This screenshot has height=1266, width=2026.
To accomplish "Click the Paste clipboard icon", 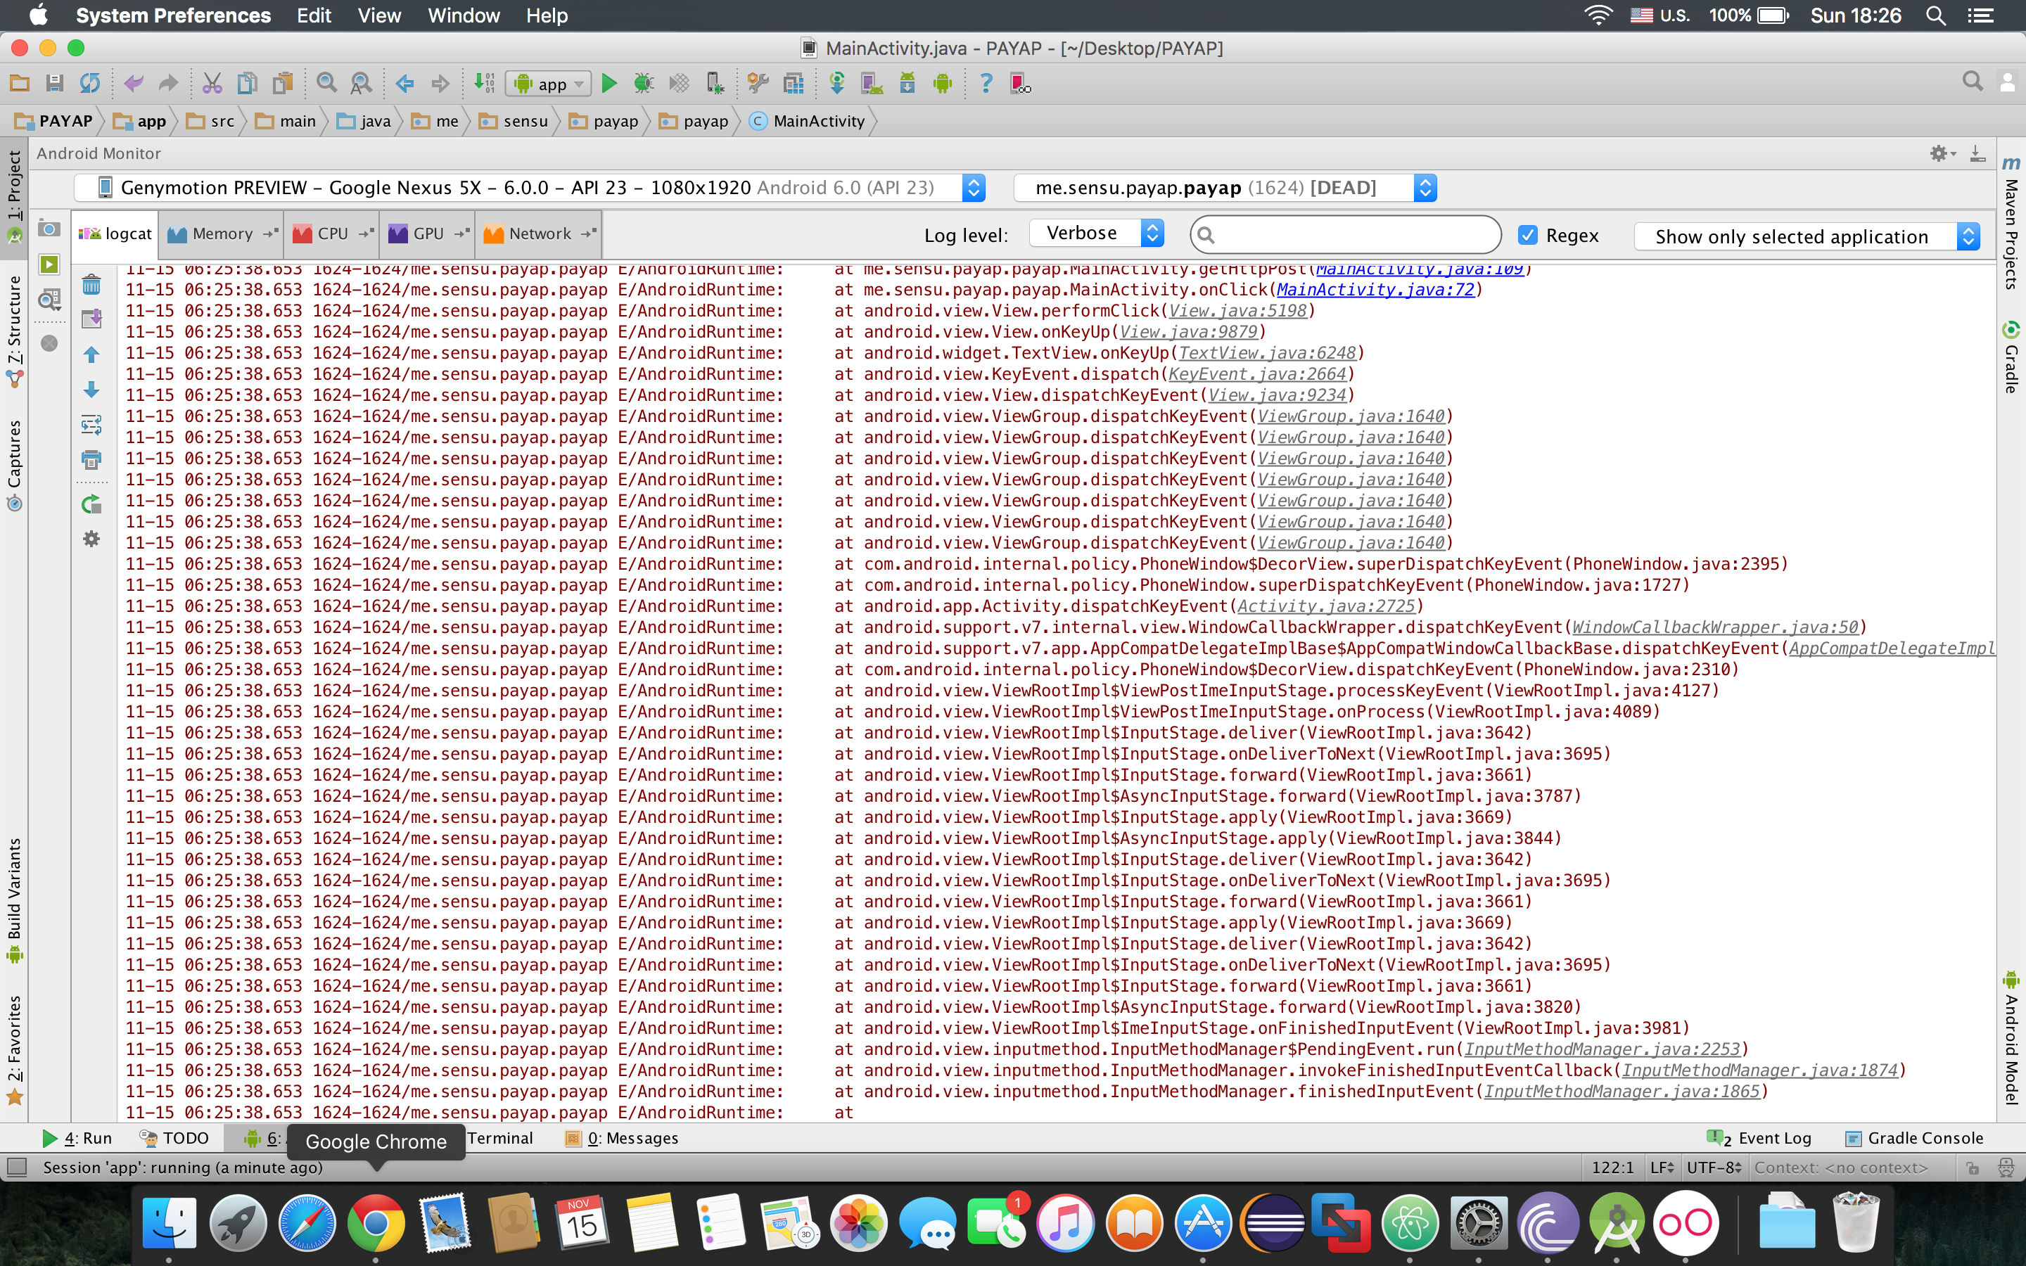I will click(283, 83).
